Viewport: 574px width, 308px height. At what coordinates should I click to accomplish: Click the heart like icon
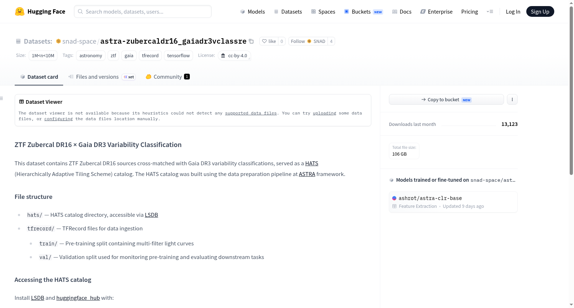(264, 41)
